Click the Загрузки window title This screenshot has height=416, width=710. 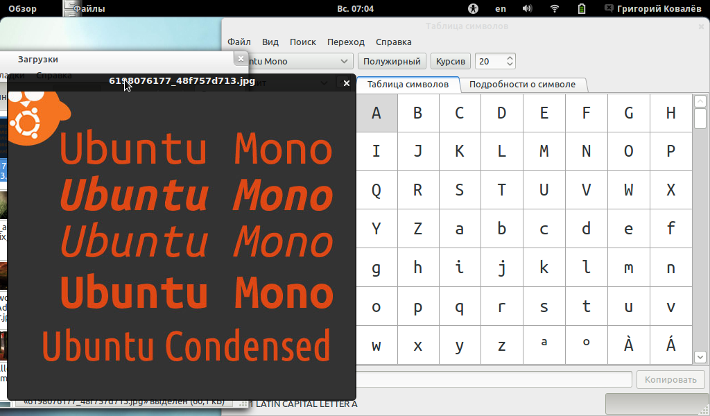(x=38, y=60)
